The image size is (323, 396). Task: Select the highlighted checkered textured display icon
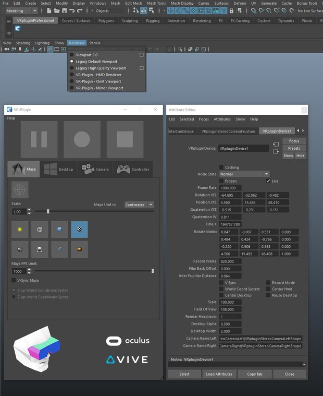point(79,230)
